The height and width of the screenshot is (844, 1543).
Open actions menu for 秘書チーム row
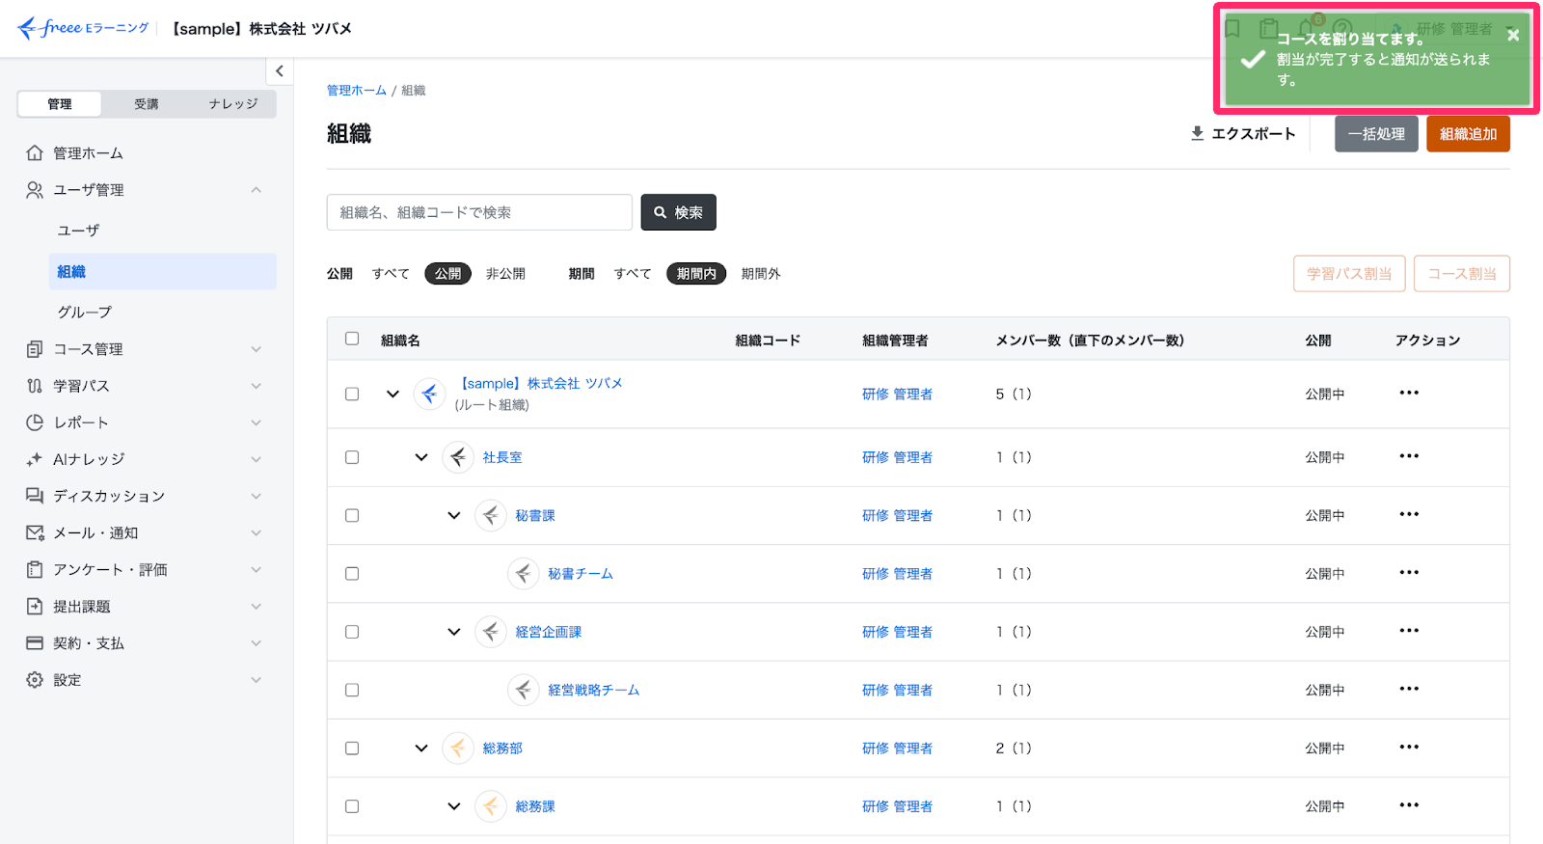1409,572
